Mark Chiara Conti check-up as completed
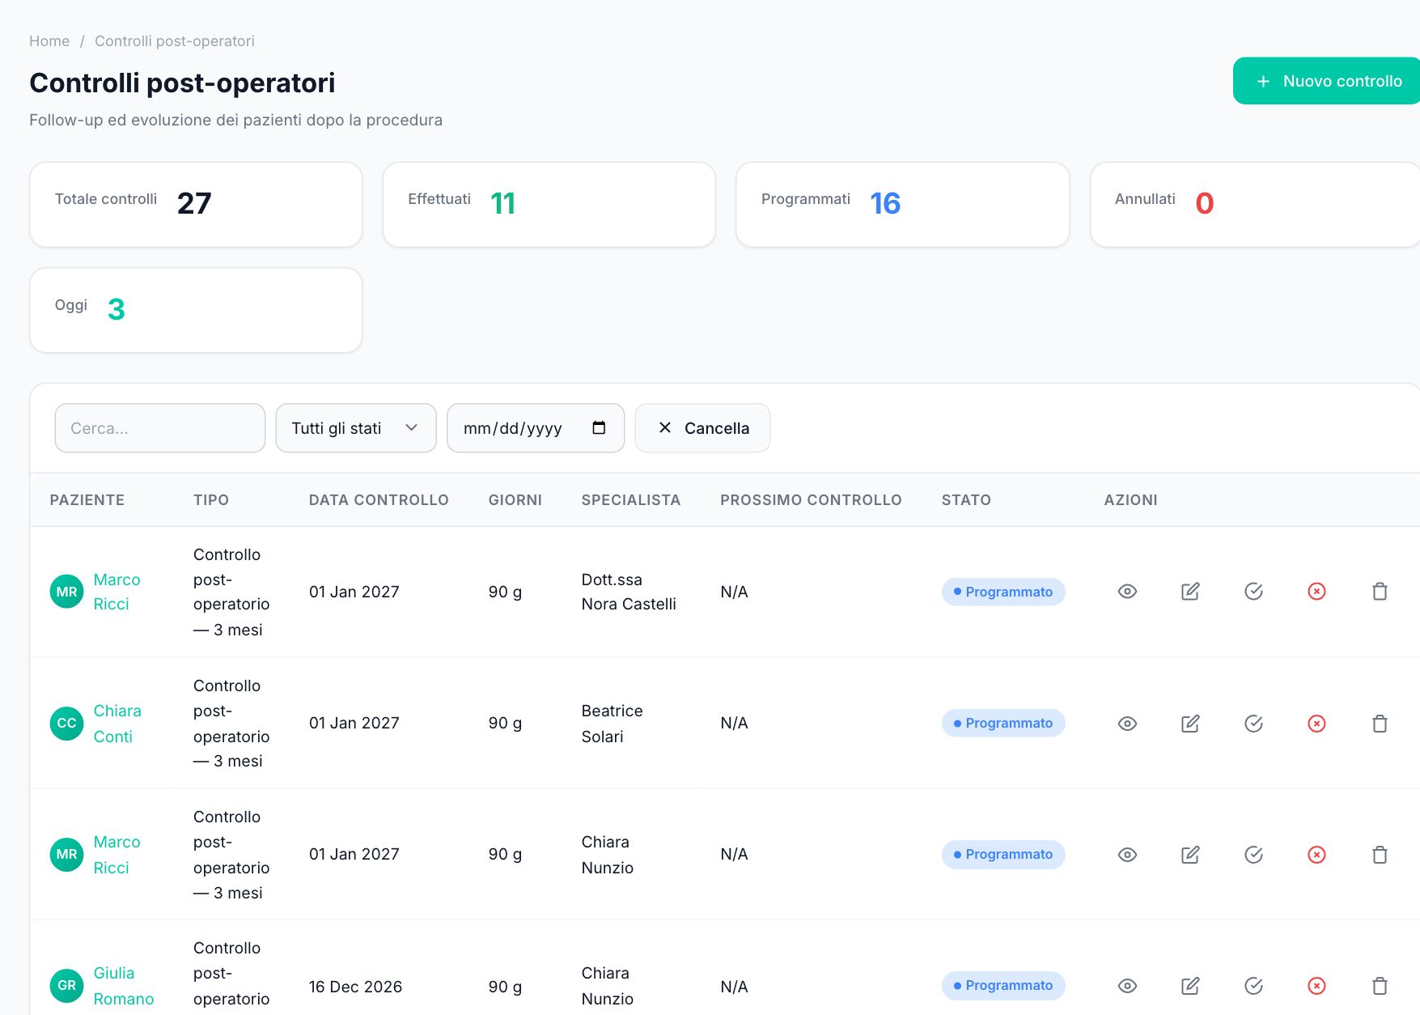 [1253, 723]
